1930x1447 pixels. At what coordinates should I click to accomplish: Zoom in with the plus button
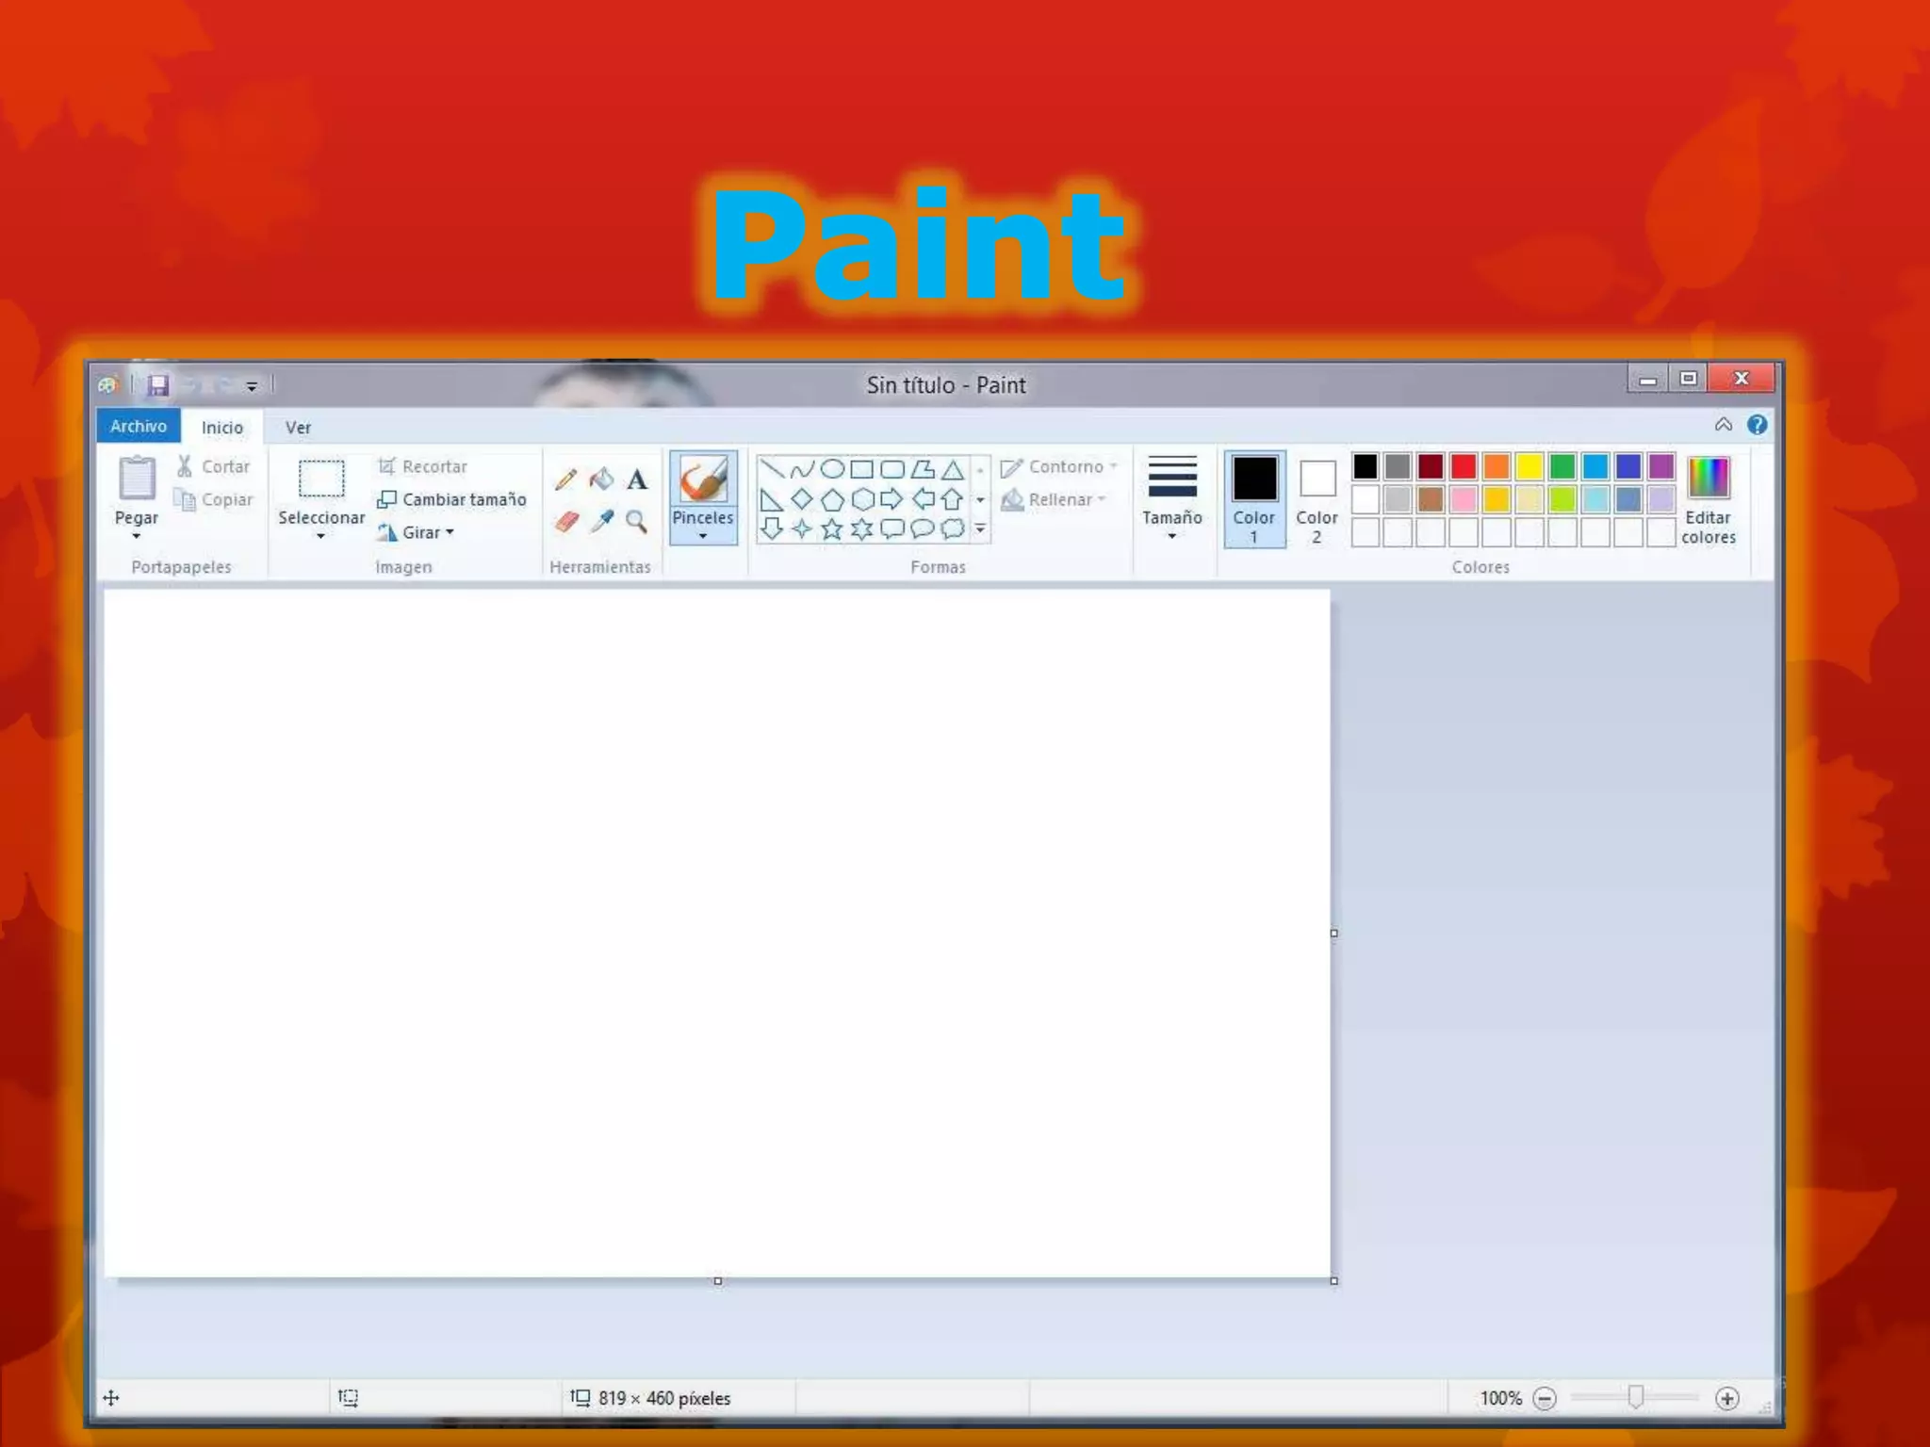tap(1727, 1399)
